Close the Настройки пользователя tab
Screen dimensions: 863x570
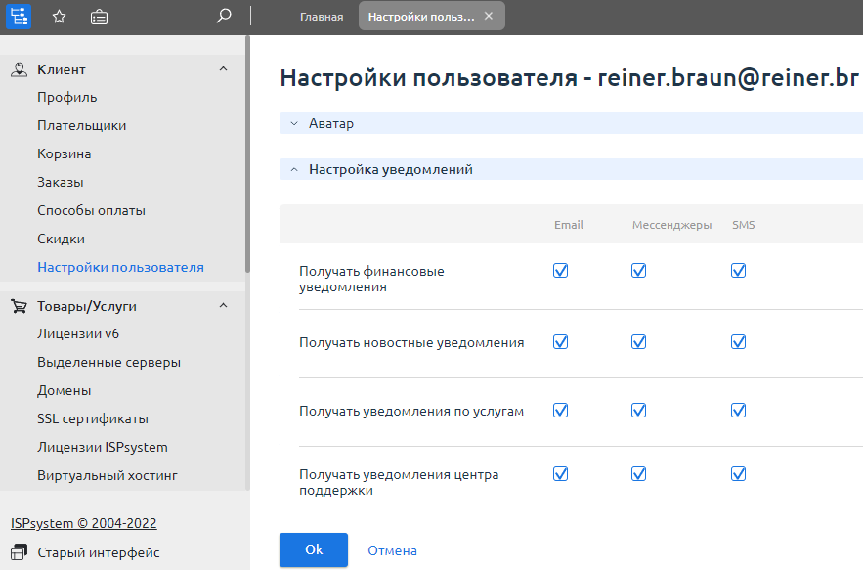pyautogui.click(x=489, y=16)
